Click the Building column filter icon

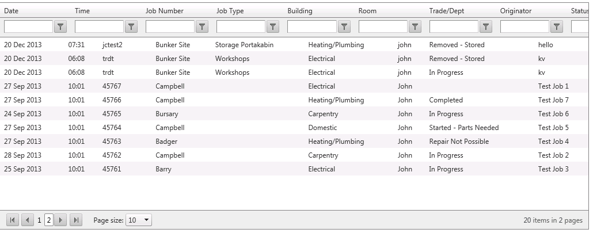[344, 27]
